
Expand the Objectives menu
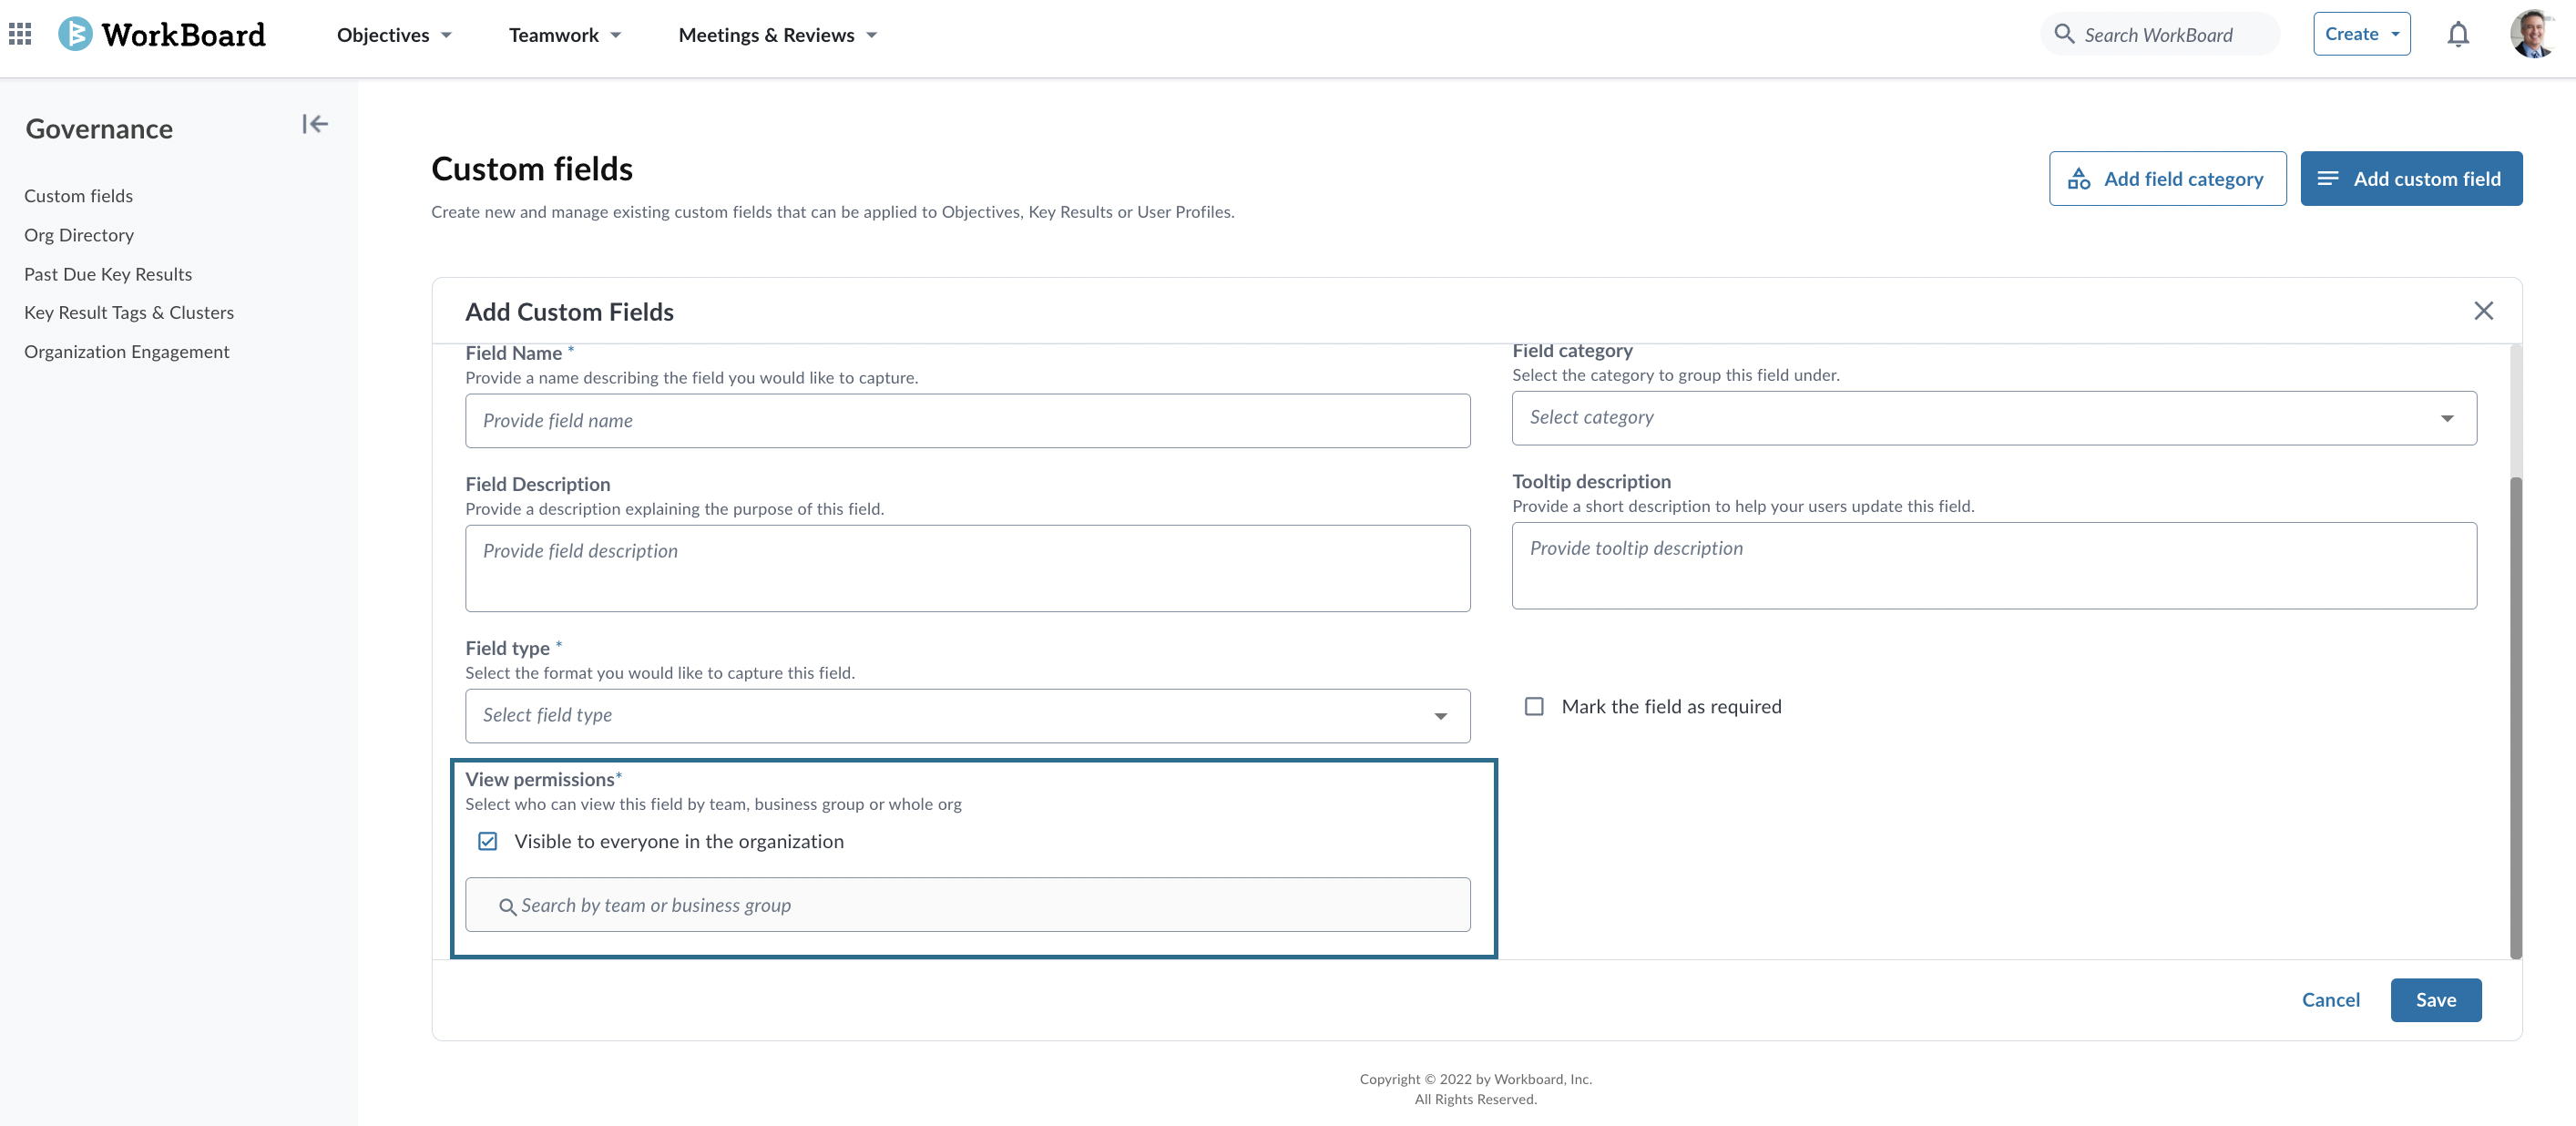pyautogui.click(x=394, y=35)
